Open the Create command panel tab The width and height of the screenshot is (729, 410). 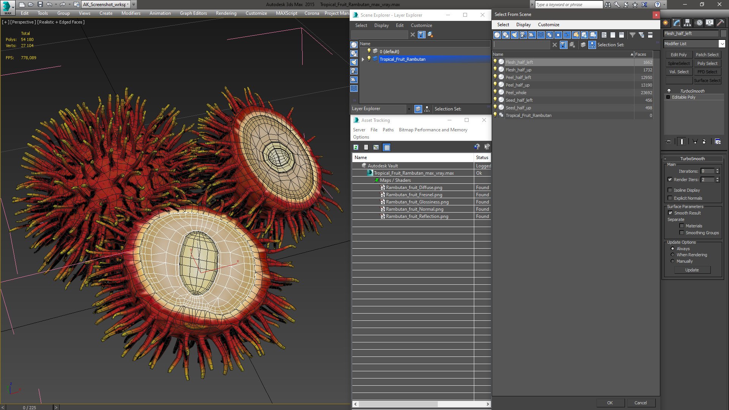point(666,23)
